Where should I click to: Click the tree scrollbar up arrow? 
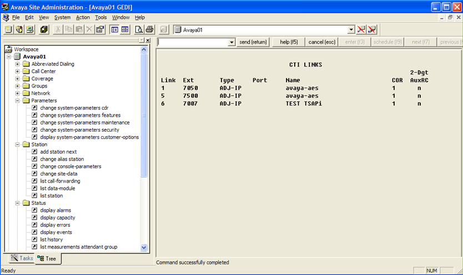(144, 49)
